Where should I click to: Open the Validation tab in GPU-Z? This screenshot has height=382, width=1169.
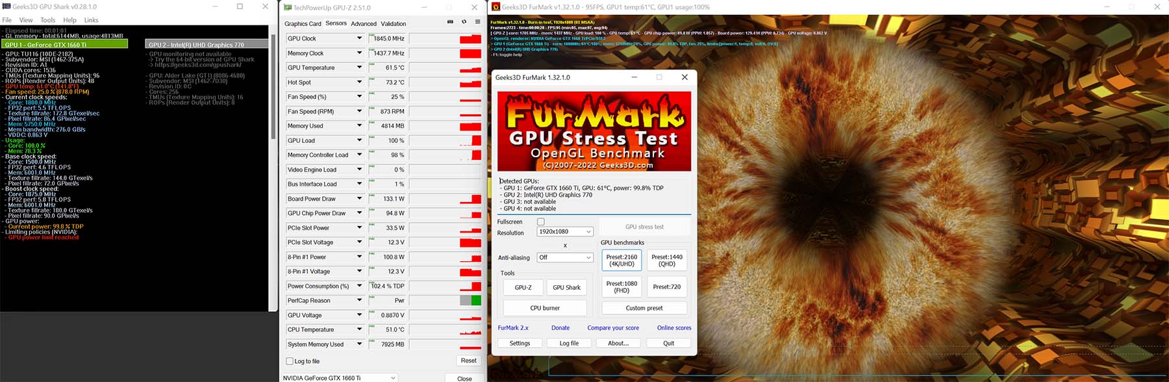394,24
